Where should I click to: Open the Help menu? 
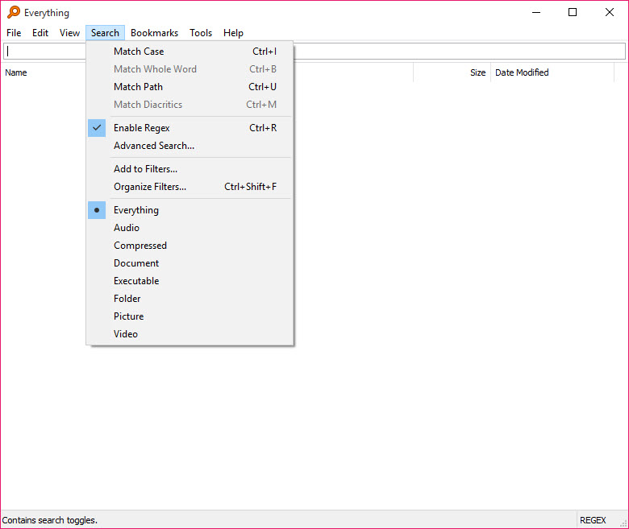click(x=234, y=33)
